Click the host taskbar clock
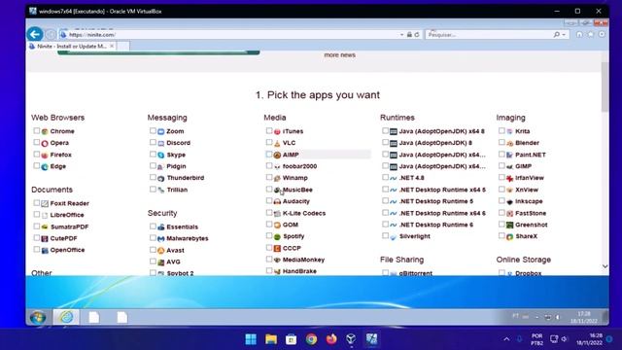Screen dimensions: 622x350 589,339
